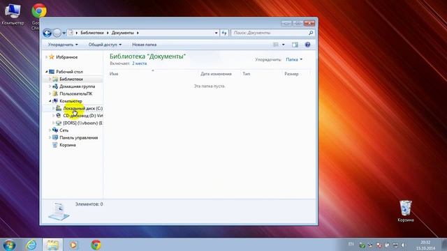Click the volume speaker tray icon
This screenshot has width=447, height=251.
[x=404, y=245]
